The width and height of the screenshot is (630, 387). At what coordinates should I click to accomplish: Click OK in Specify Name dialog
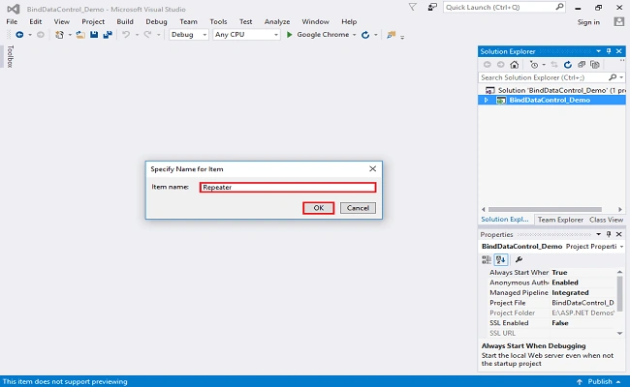(x=319, y=208)
